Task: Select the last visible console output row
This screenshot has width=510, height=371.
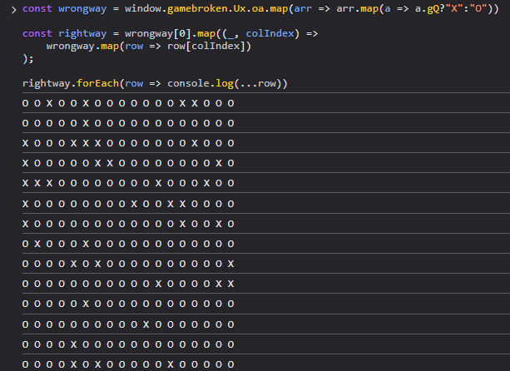Action: click(128, 364)
